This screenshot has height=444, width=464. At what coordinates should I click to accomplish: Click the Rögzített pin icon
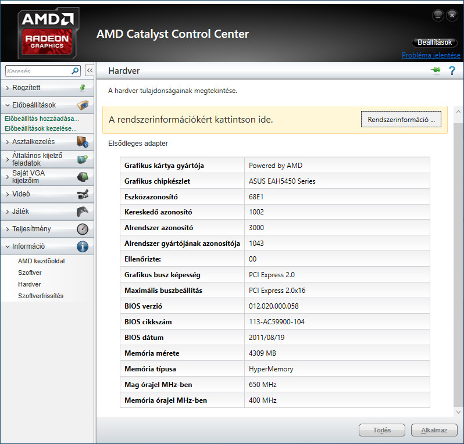(x=83, y=88)
